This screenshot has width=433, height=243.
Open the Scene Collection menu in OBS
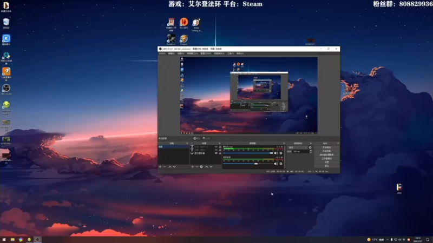pos(219,53)
